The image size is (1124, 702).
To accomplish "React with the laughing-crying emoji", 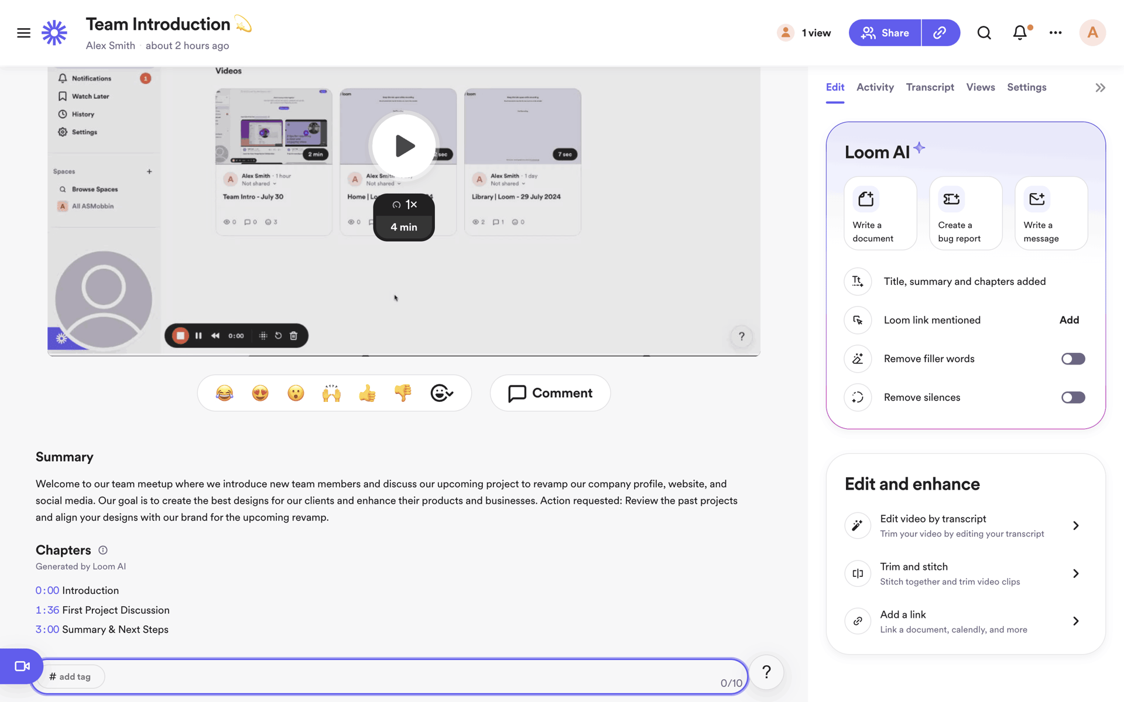I will [x=224, y=393].
